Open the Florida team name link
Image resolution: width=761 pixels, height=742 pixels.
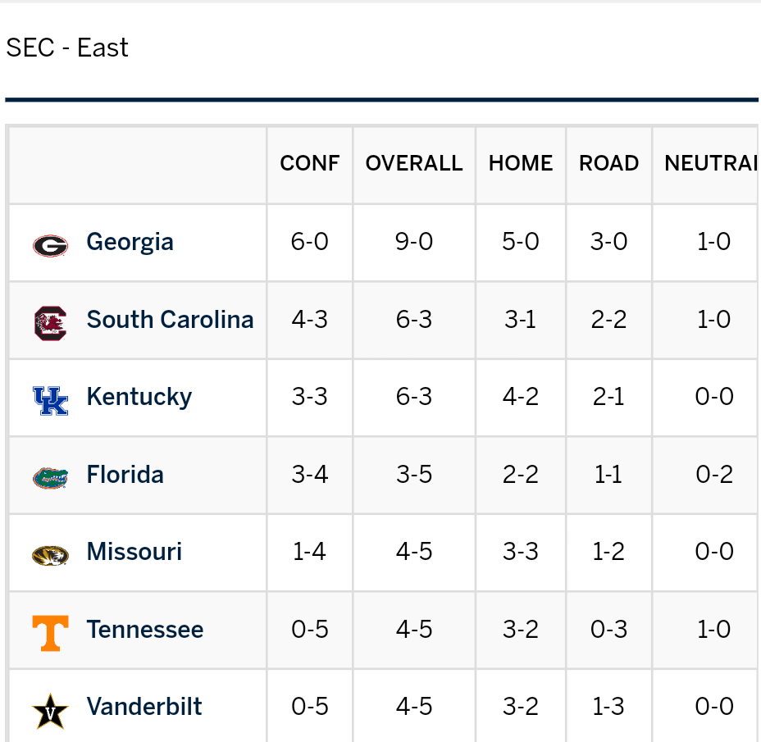(125, 475)
